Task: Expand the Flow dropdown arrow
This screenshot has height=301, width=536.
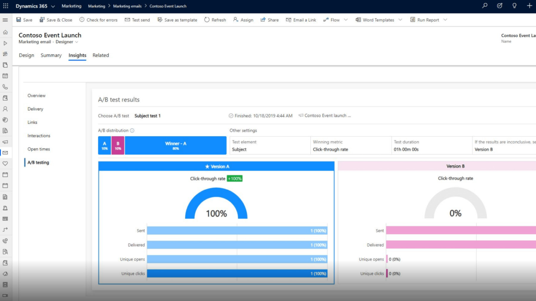Action: (x=346, y=20)
